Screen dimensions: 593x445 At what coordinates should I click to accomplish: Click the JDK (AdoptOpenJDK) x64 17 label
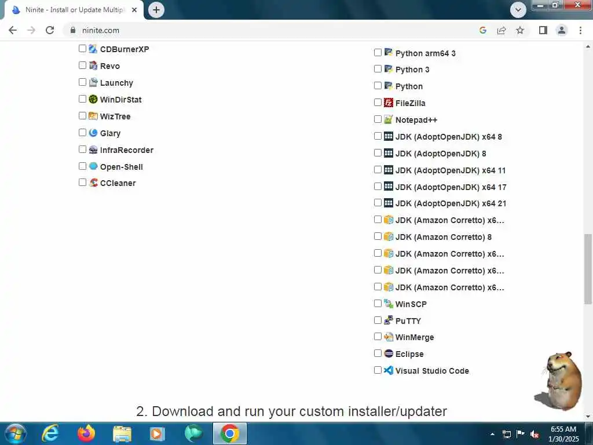coord(451,187)
